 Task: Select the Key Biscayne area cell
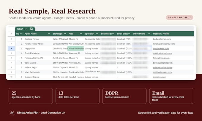click(x=76, y=44)
